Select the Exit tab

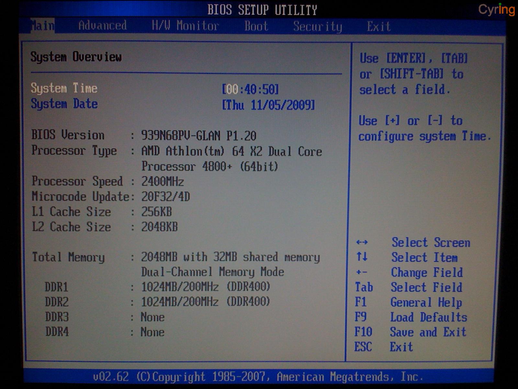click(379, 27)
